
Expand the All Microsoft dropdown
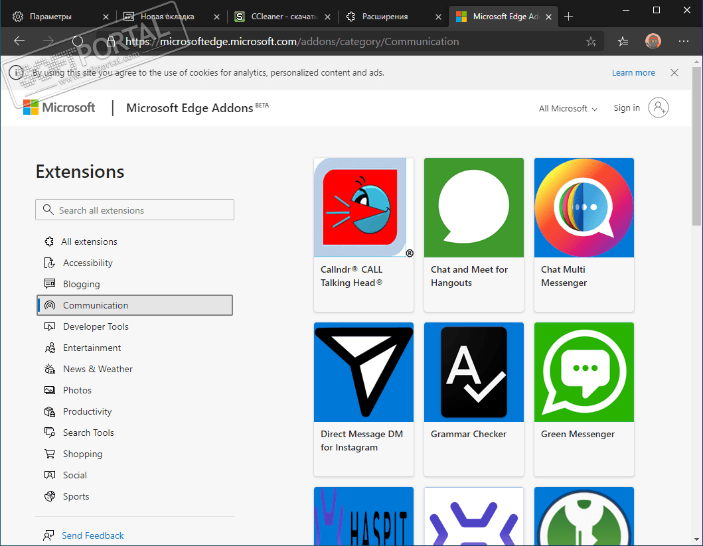click(568, 108)
